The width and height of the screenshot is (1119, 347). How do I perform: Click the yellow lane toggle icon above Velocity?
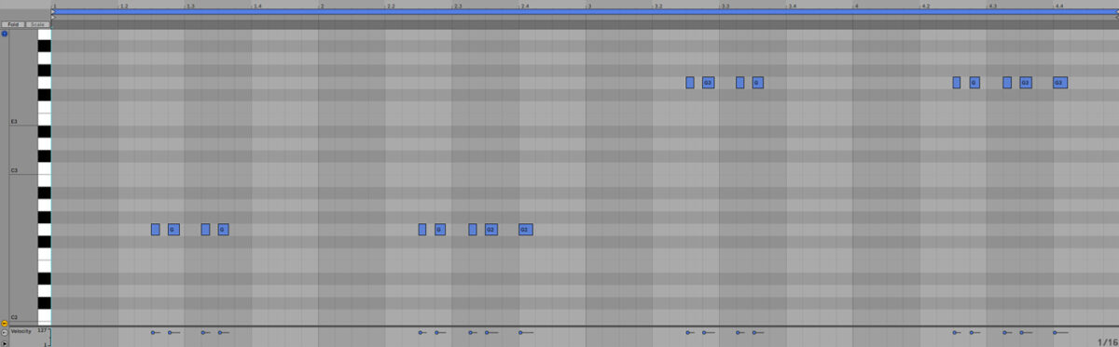tap(5, 323)
